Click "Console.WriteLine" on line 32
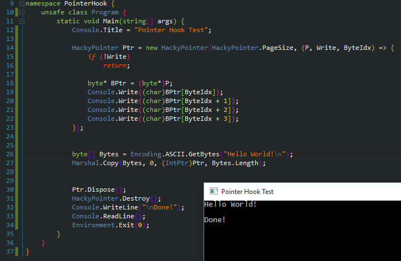401x261 pixels. pyautogui.click(x=105, y=207)
